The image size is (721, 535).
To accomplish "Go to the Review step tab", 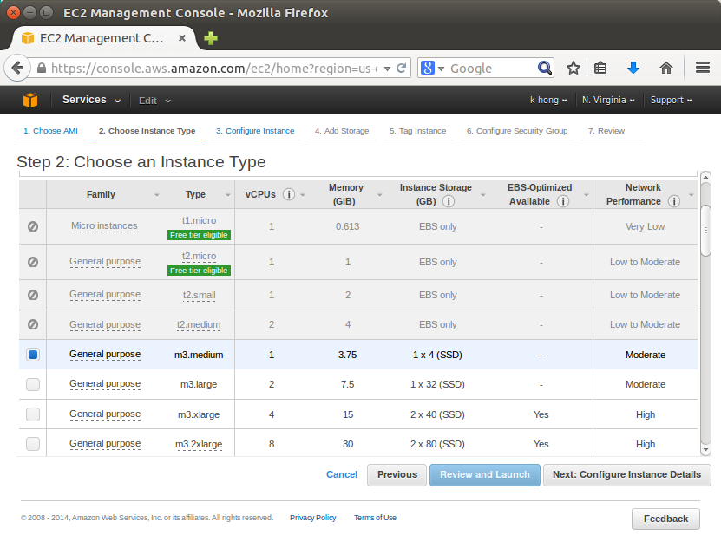I will (606, 131).
